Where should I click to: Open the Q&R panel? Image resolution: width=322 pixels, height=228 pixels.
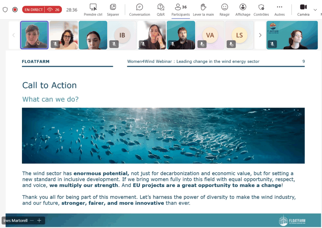[161, 10]
